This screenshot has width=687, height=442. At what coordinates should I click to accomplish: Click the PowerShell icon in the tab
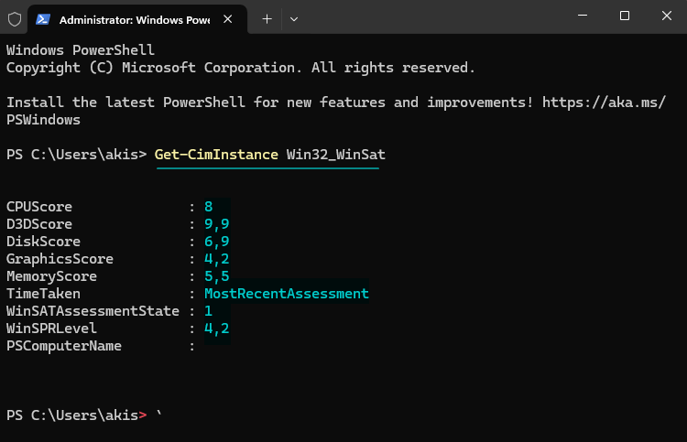43,19
